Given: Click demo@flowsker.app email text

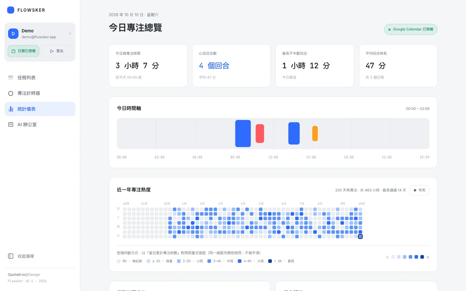Looking at the screenshot, I should [x=39, y=37].
